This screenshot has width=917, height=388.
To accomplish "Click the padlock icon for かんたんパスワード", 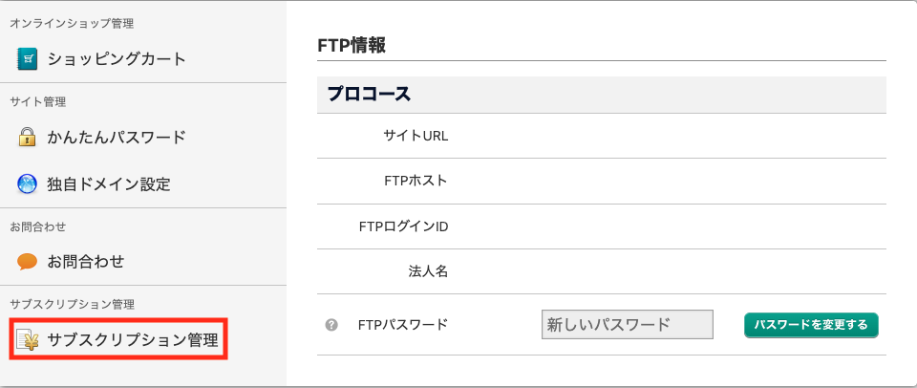I will tap(27, 137).
